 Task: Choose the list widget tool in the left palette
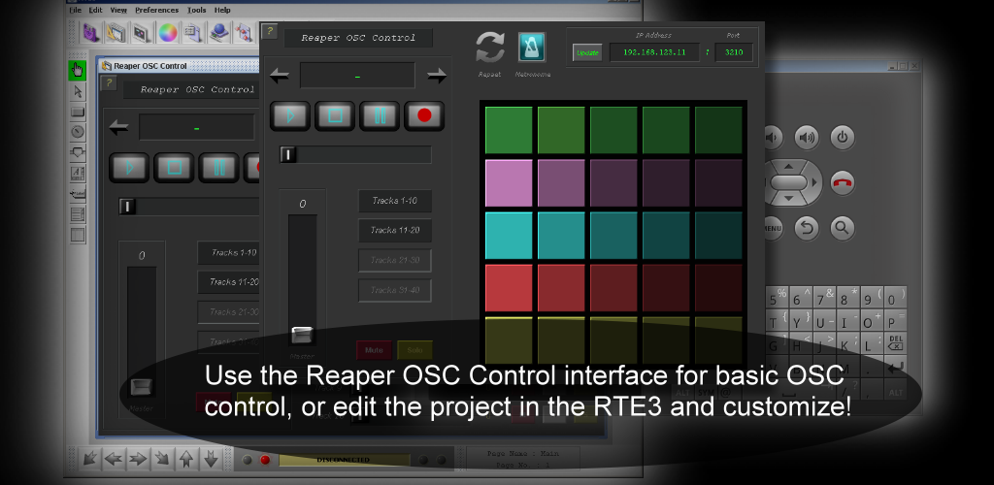click(78, 214)
